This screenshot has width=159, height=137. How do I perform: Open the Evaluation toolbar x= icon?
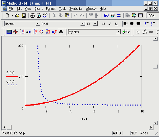click(x=28, y=32)
